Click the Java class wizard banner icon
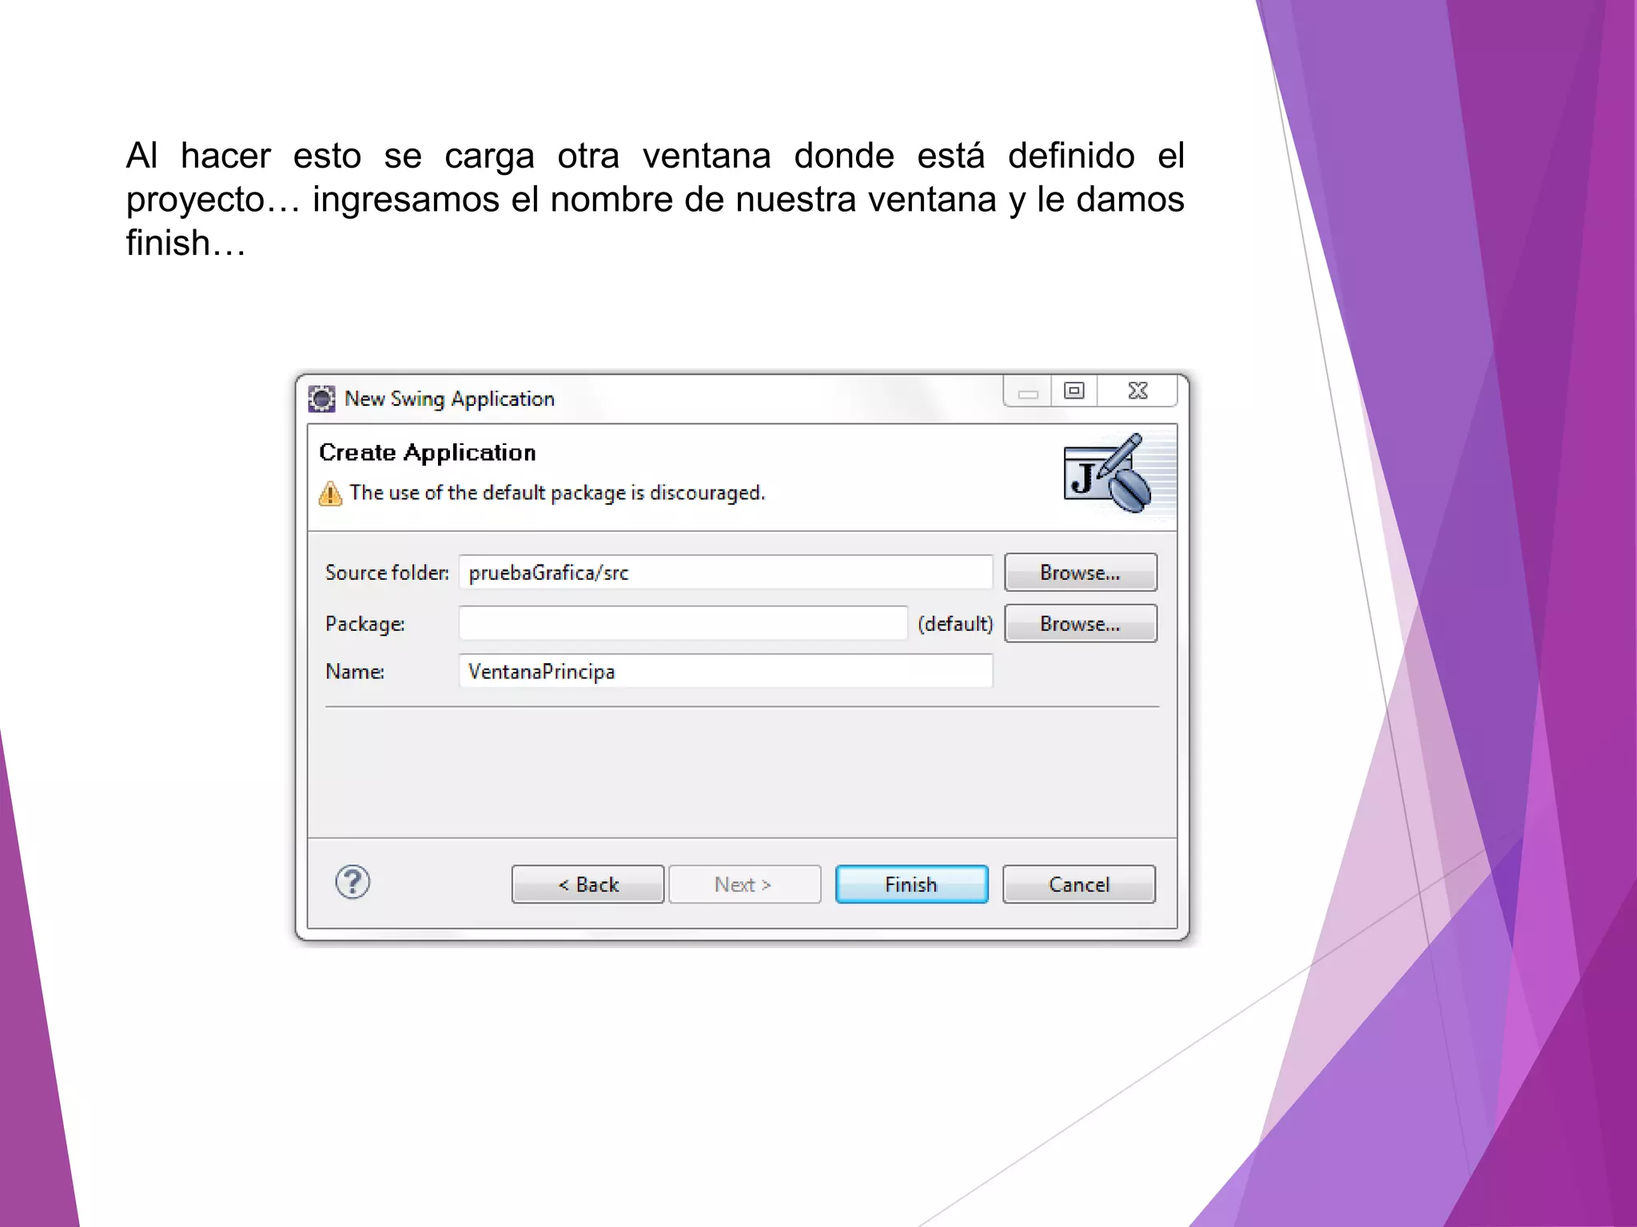The height and width of the screenshot is (1227, 1637). pos(1108,474)
